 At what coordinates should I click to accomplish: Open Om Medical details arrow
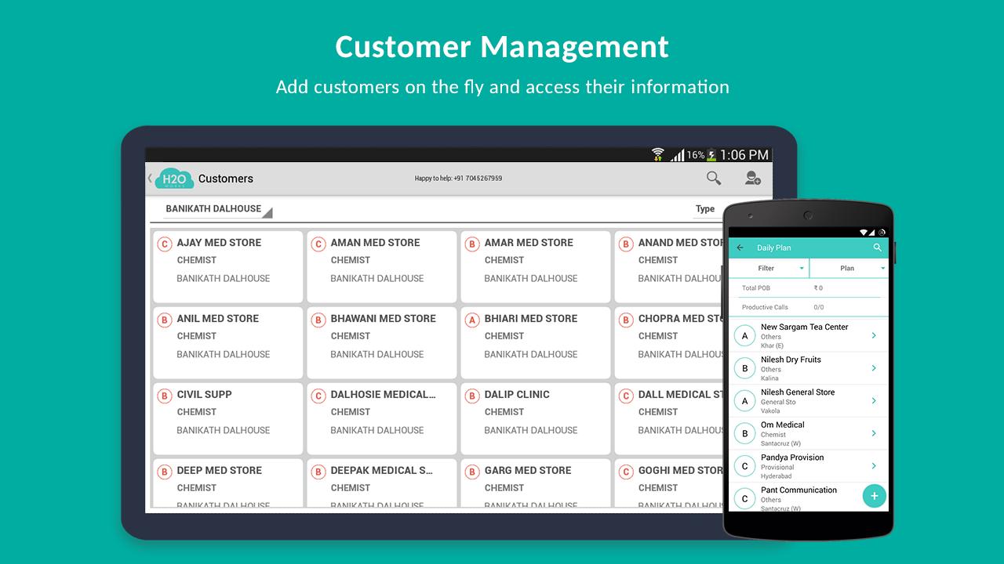874,433
